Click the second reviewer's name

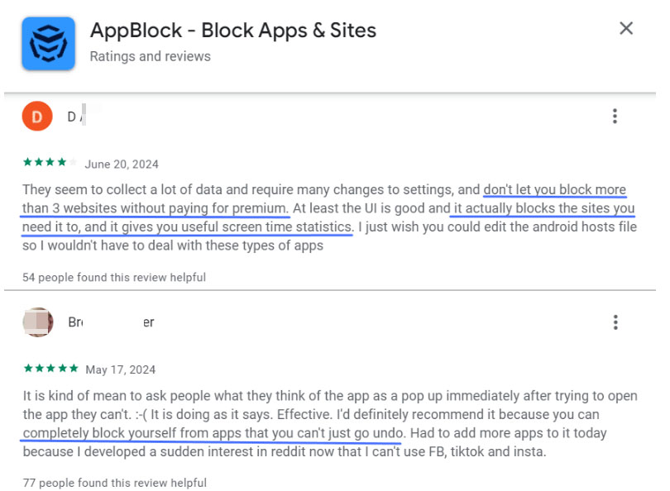point(111,322)
